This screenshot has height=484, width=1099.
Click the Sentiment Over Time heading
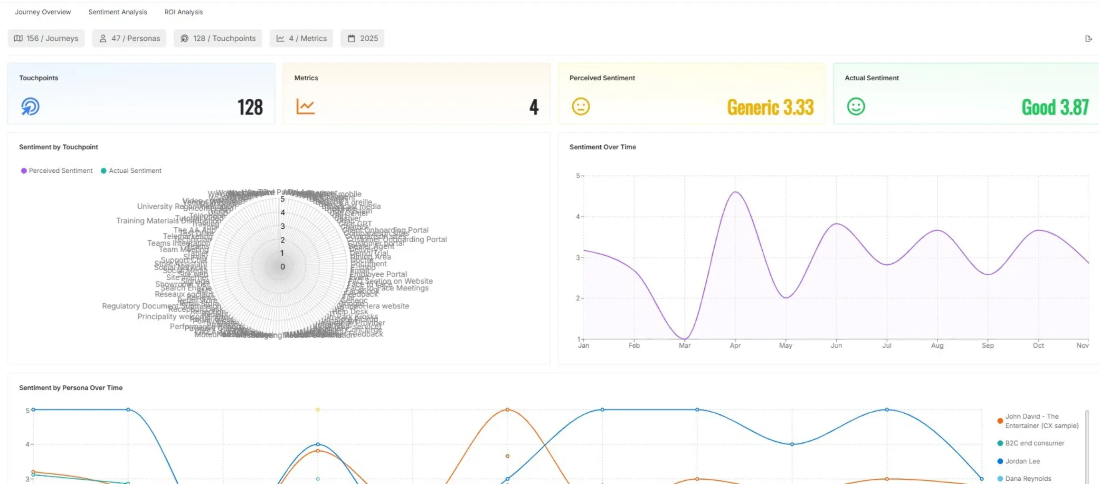[603, 147]
